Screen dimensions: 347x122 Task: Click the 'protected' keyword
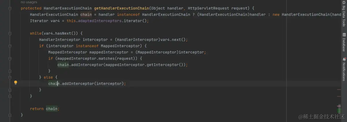click(x=31, y=8)
